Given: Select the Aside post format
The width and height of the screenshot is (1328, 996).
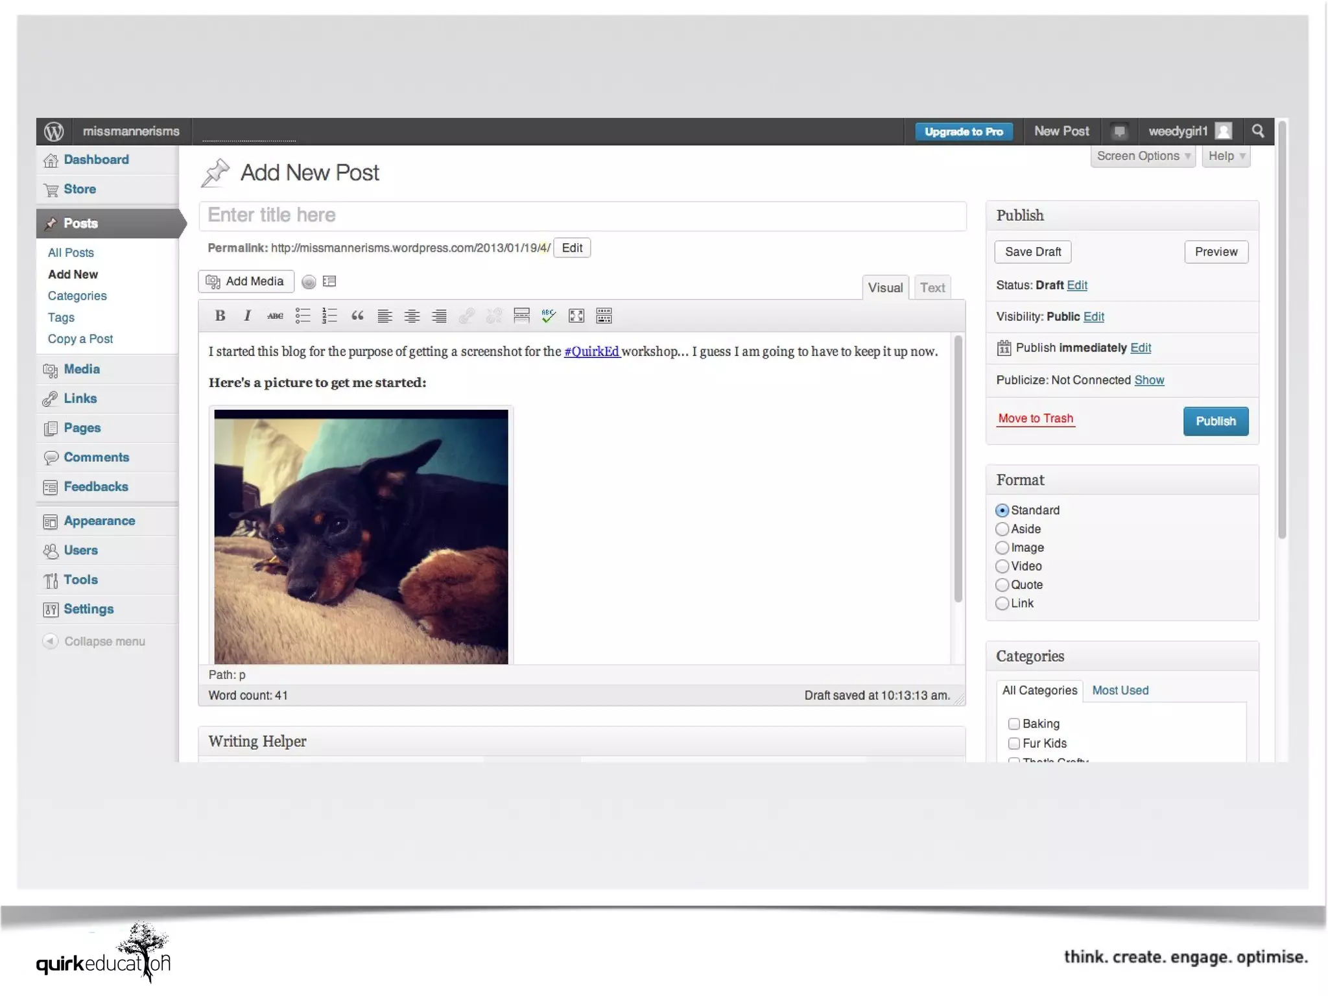Looking at the screenshot, I should 1002,529.
